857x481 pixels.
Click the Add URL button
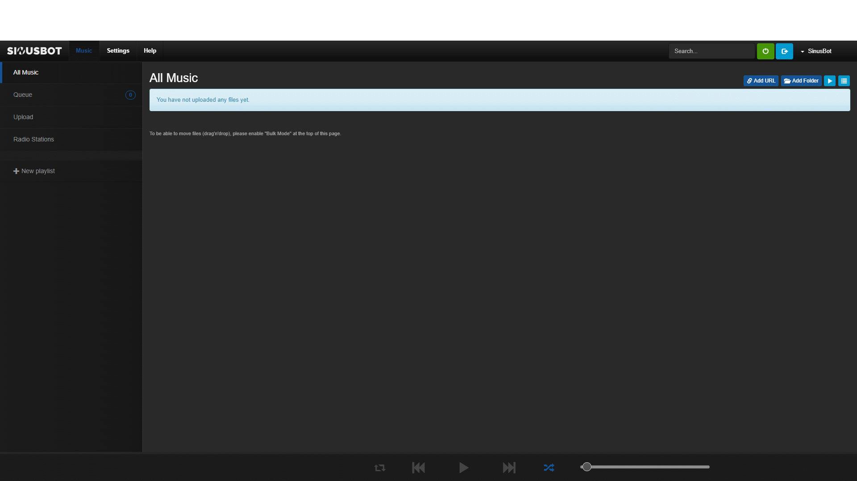[x=761, y=81]
